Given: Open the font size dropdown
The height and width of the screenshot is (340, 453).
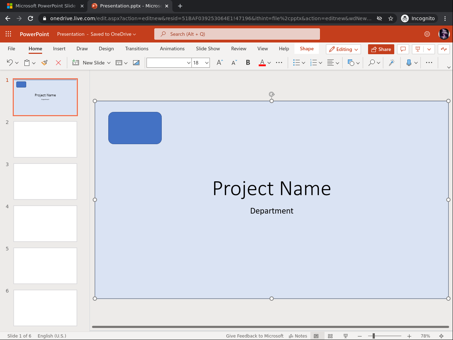Looking at the screenshot, I should (x=207, y=63).
